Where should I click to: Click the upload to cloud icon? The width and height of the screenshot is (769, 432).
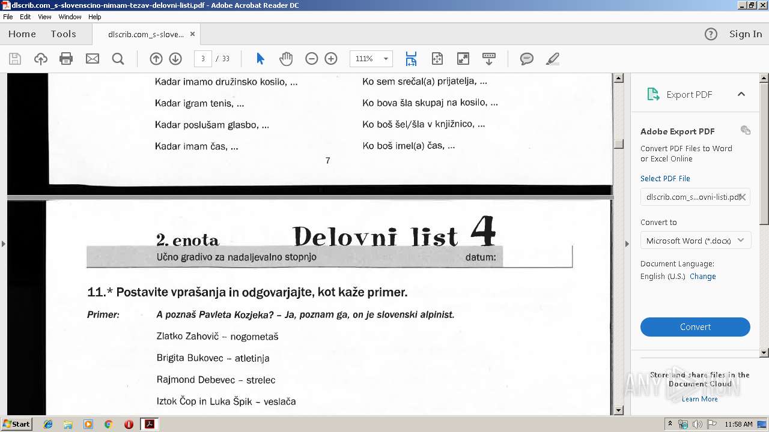pyautogui.click(x=40, y=59)
